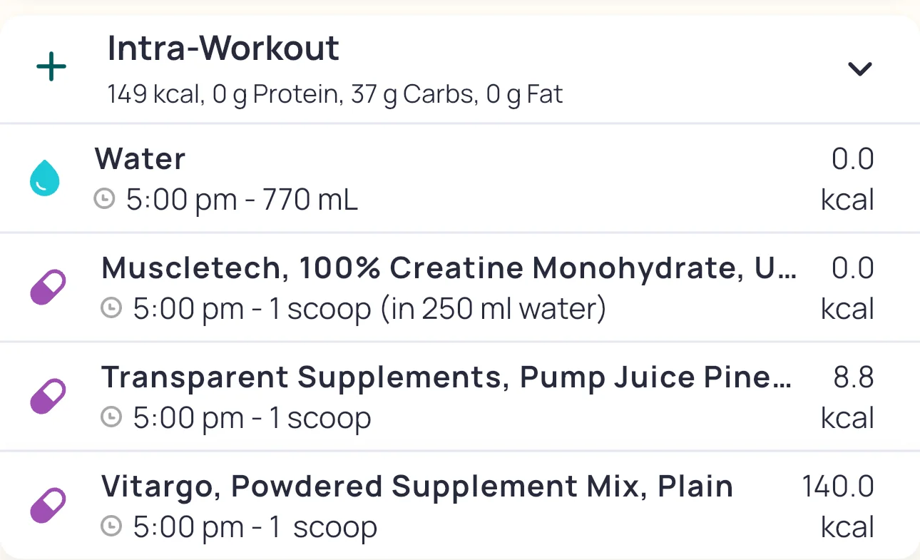Tap the clock icon in Water entry

[x=105, y=200]
